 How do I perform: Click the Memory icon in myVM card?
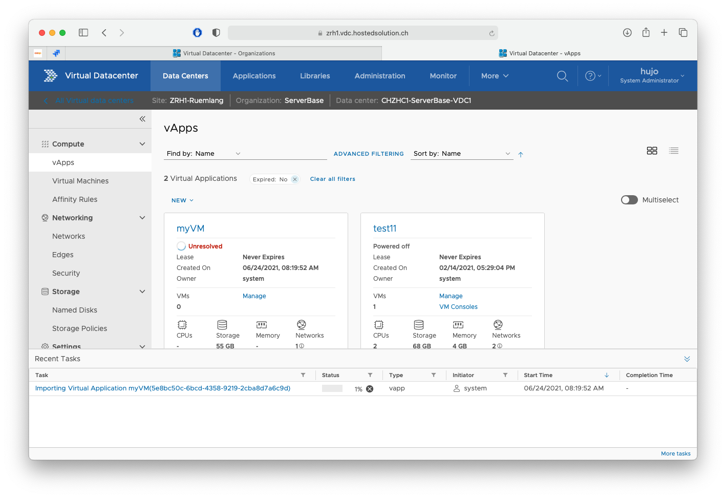[262, 325]
